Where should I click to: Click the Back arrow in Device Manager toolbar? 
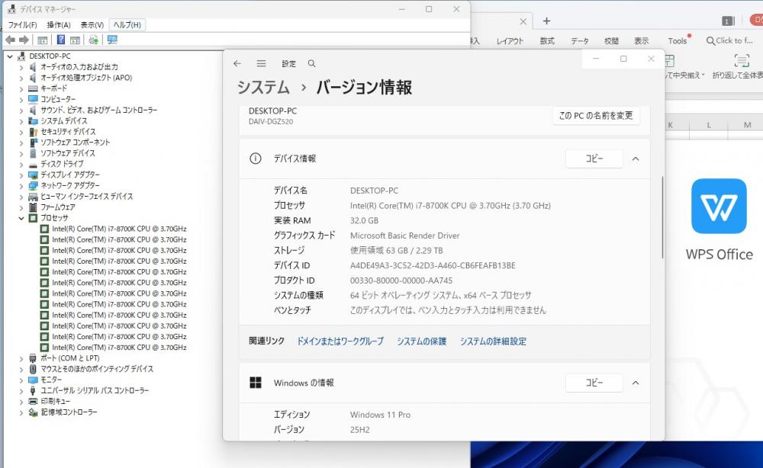pos(10,40)
